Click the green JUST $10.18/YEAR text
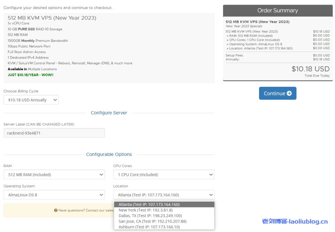Image resolution: width=335 pixels, height=232 pixels. click(30, 75)
